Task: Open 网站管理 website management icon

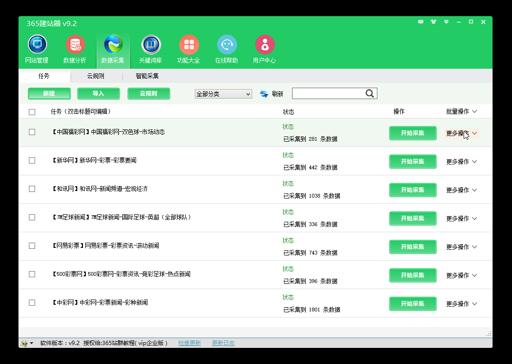Action: click(37, 45)
